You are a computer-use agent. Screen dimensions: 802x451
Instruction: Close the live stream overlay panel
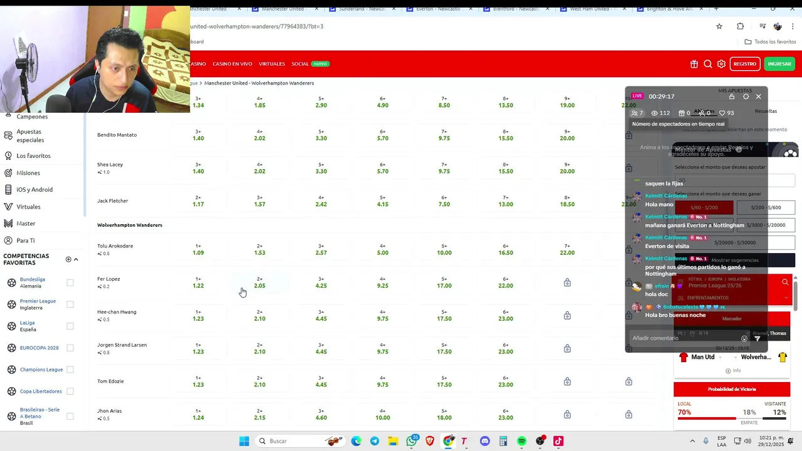pos(758,96)
